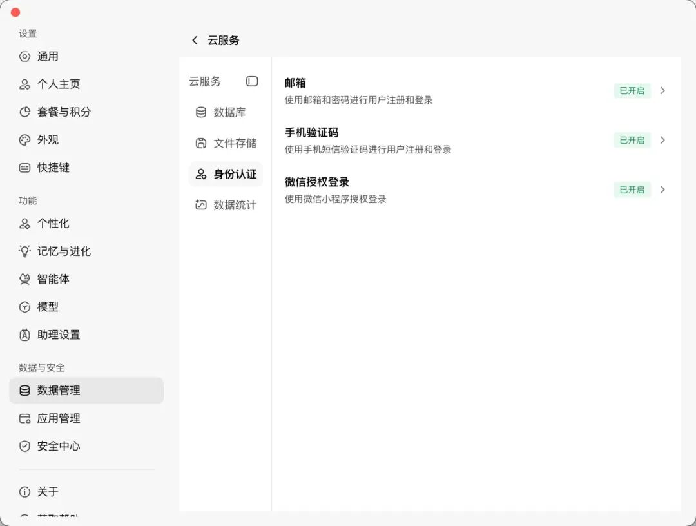Open 应用管理 section

pos(86,418)
